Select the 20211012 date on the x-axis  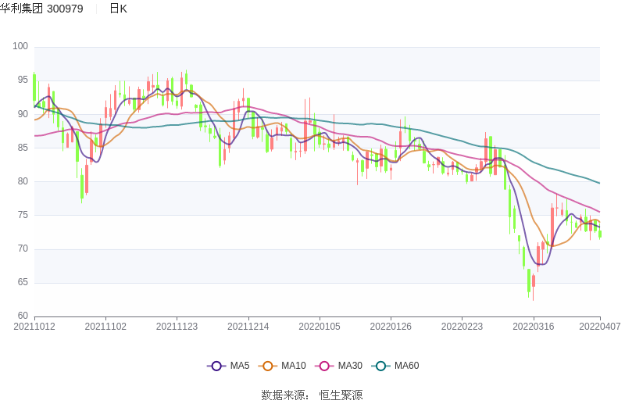[x=34, y=327]
